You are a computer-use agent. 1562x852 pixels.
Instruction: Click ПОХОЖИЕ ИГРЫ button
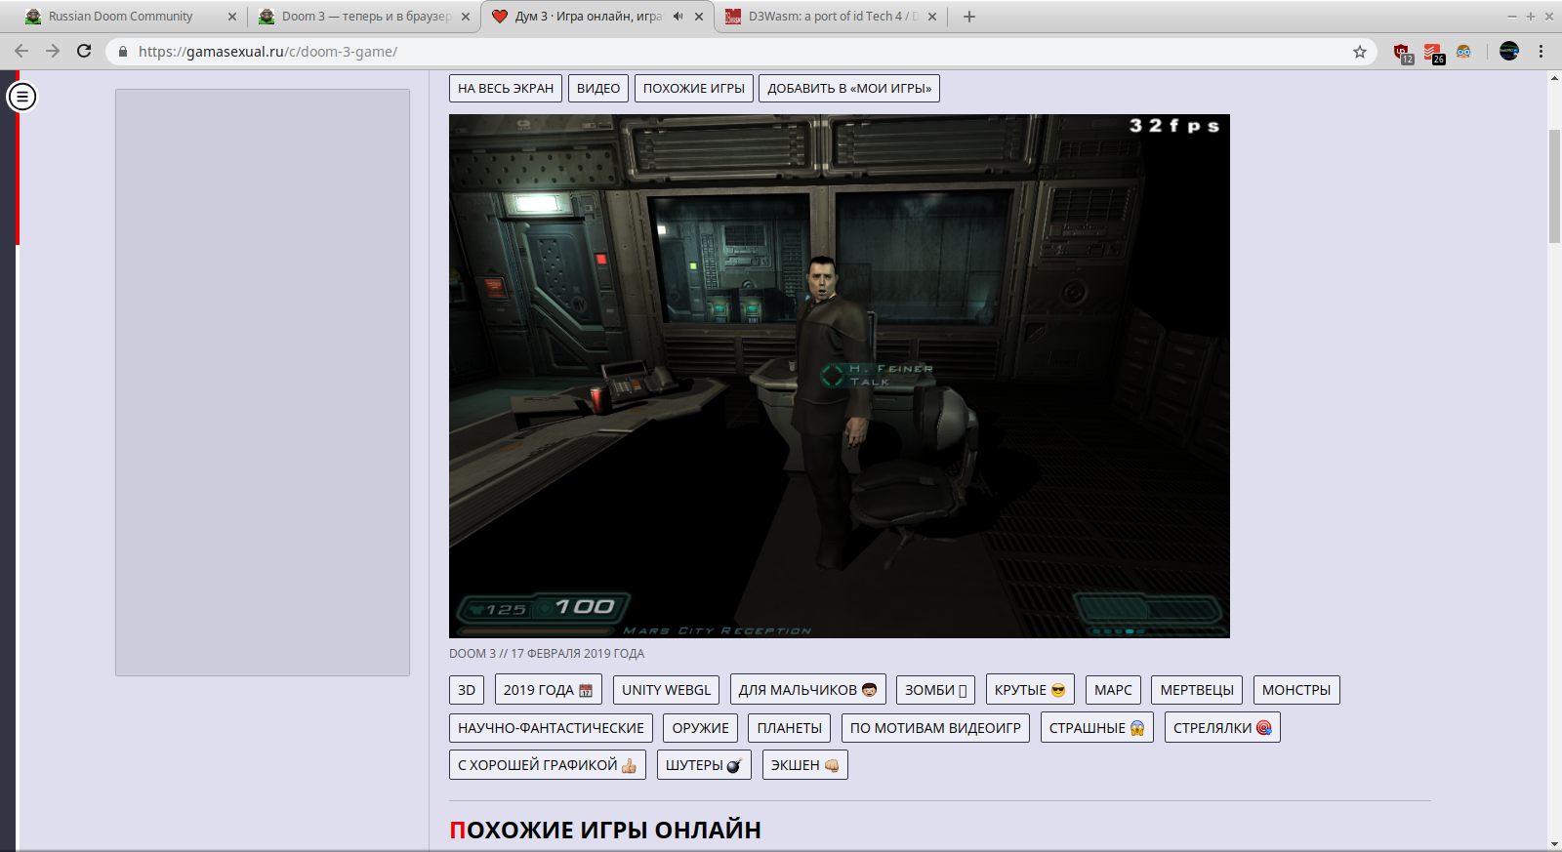tap(694, 88)
